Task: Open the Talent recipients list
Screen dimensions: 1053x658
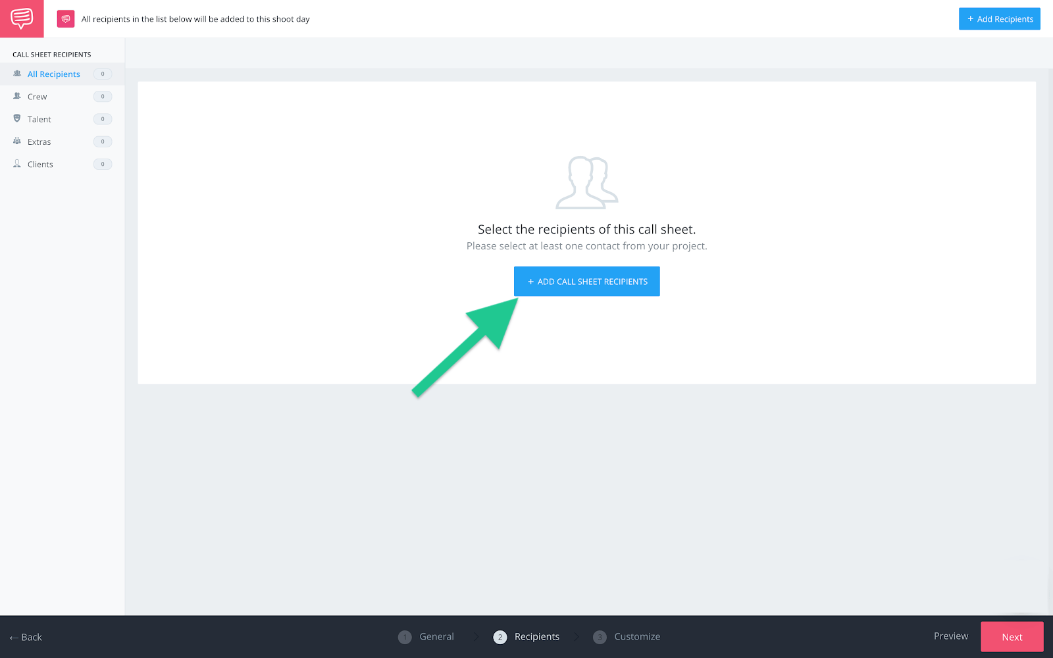Action: [x=63, y=119]
